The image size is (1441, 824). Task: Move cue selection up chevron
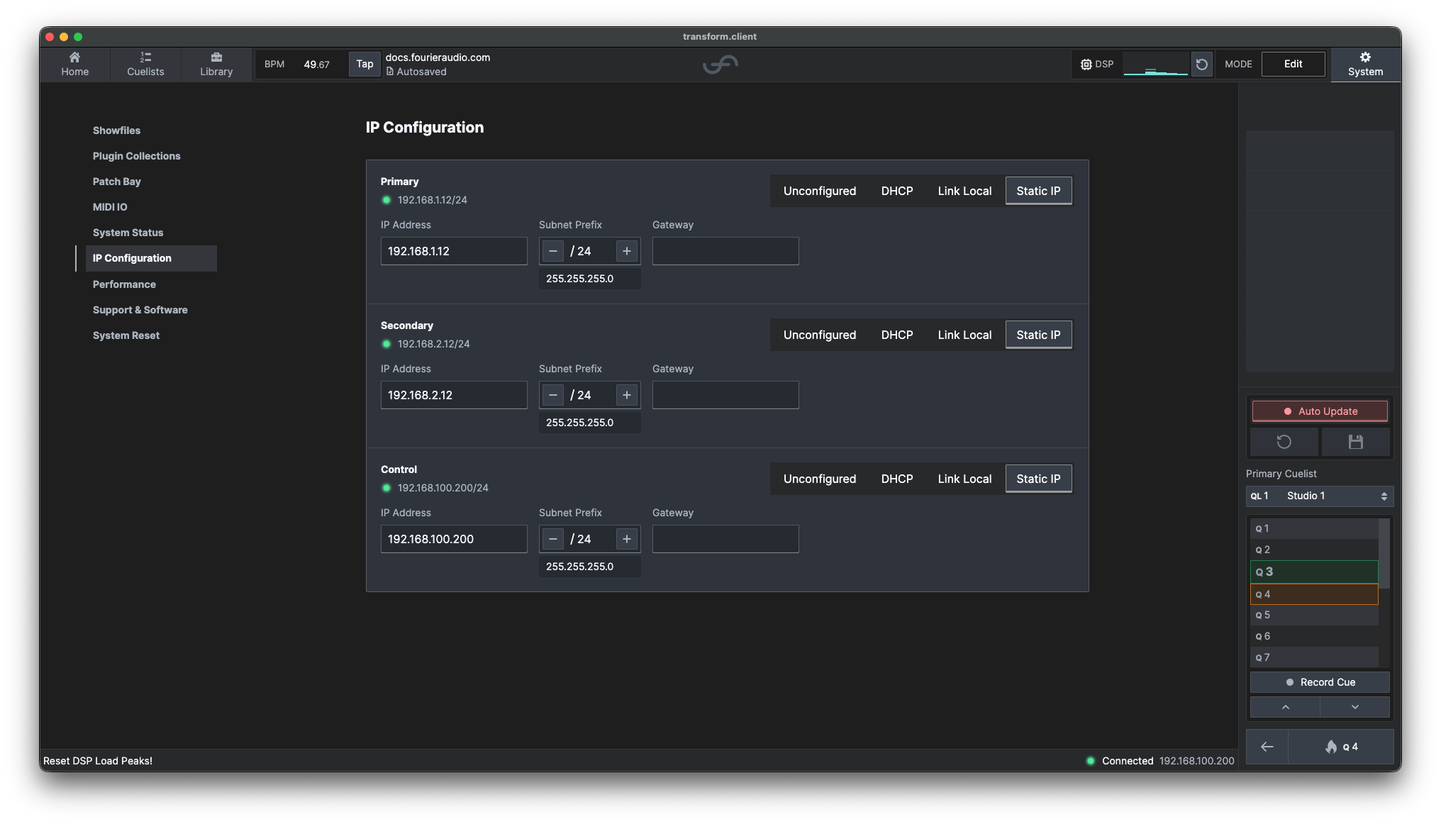[x=1285, y=707]
